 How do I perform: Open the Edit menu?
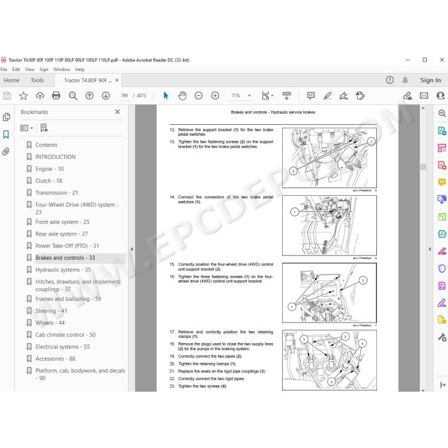pyautogui.click(x=16, y=69)
